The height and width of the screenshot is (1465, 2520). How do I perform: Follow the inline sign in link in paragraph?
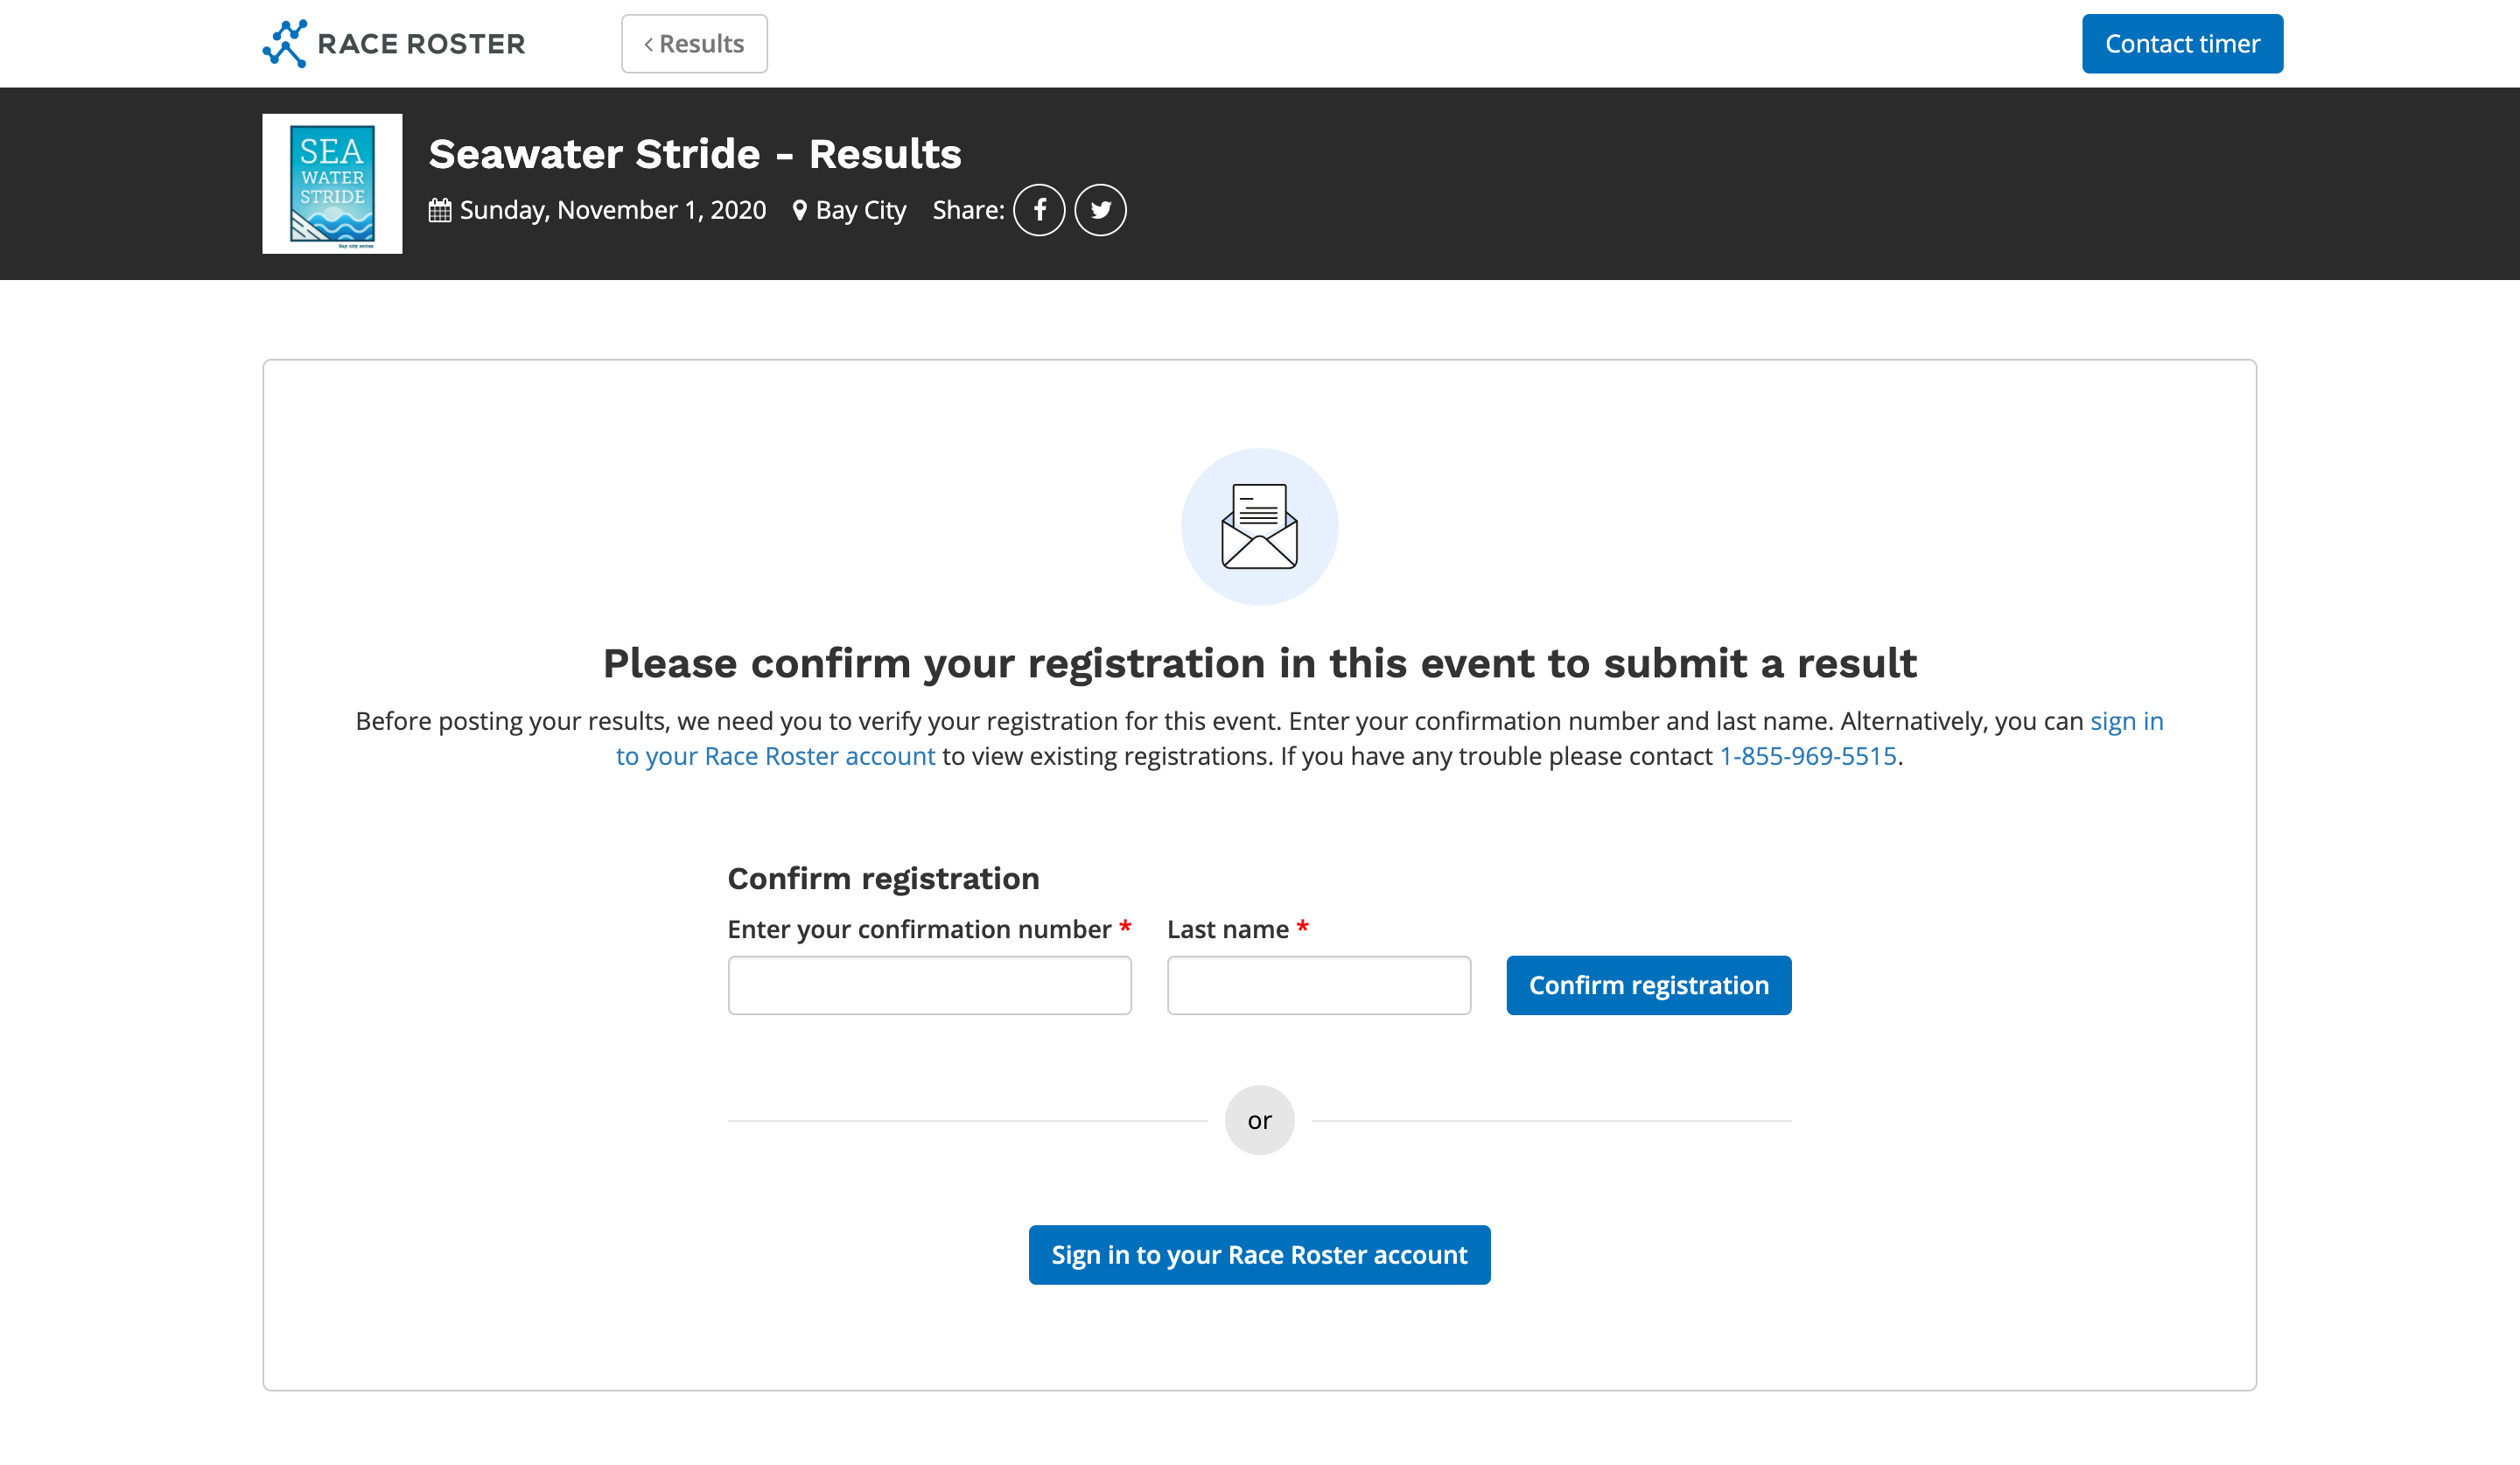click(x=2126, y=721)
